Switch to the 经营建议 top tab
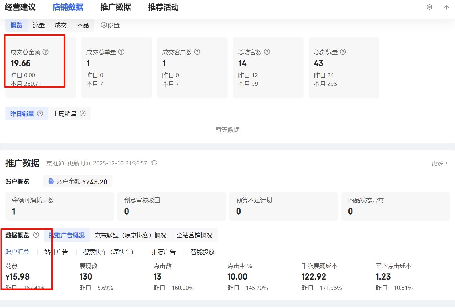 20,7
